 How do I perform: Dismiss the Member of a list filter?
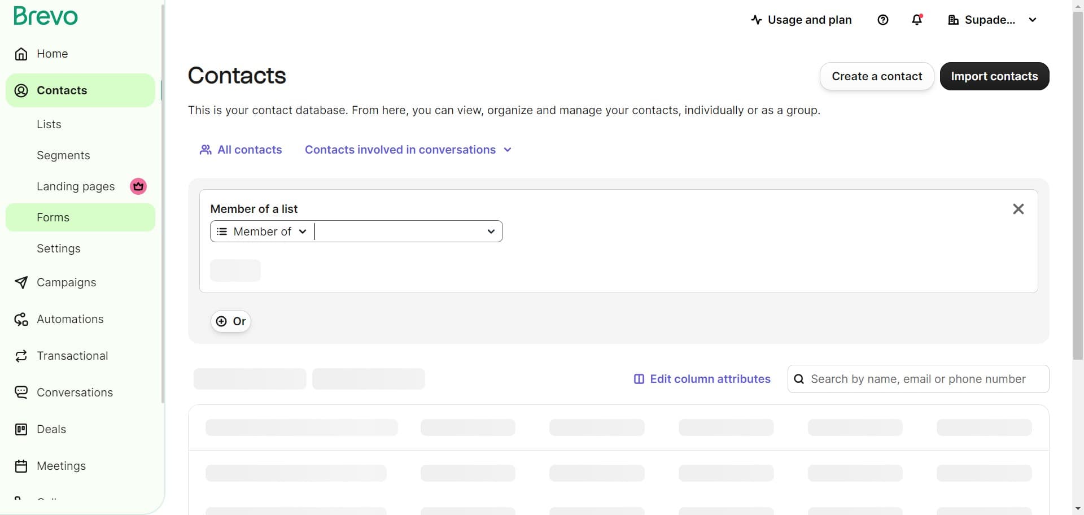(1018, 208)
